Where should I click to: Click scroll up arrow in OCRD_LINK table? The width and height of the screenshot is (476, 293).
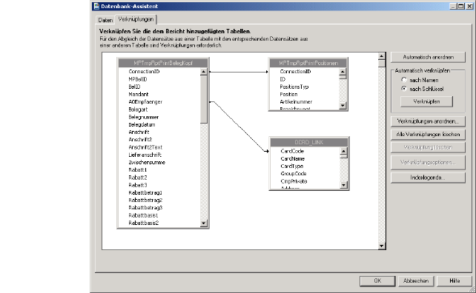point(343,151)
